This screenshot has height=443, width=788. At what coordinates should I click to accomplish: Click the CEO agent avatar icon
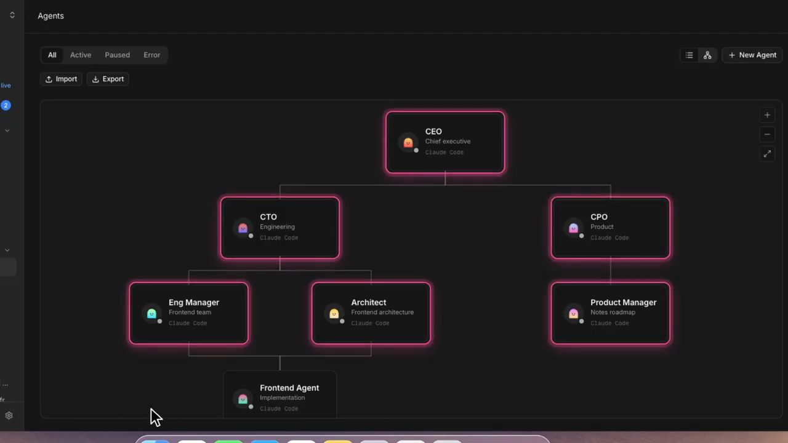[408, 143]
